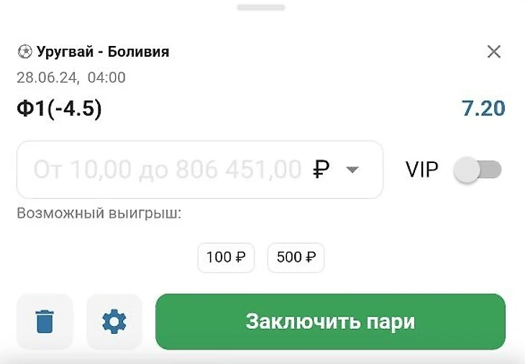Delete the bet with the trash icon

(x=45, y=321)
